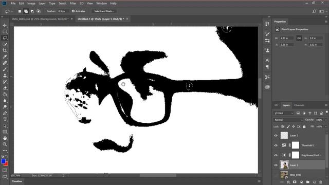Select the Hand tool
The image size is (329, 185).
[5, 138]
